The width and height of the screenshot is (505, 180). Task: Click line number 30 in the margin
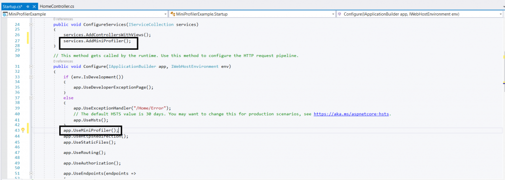click(x=17, y=56)
